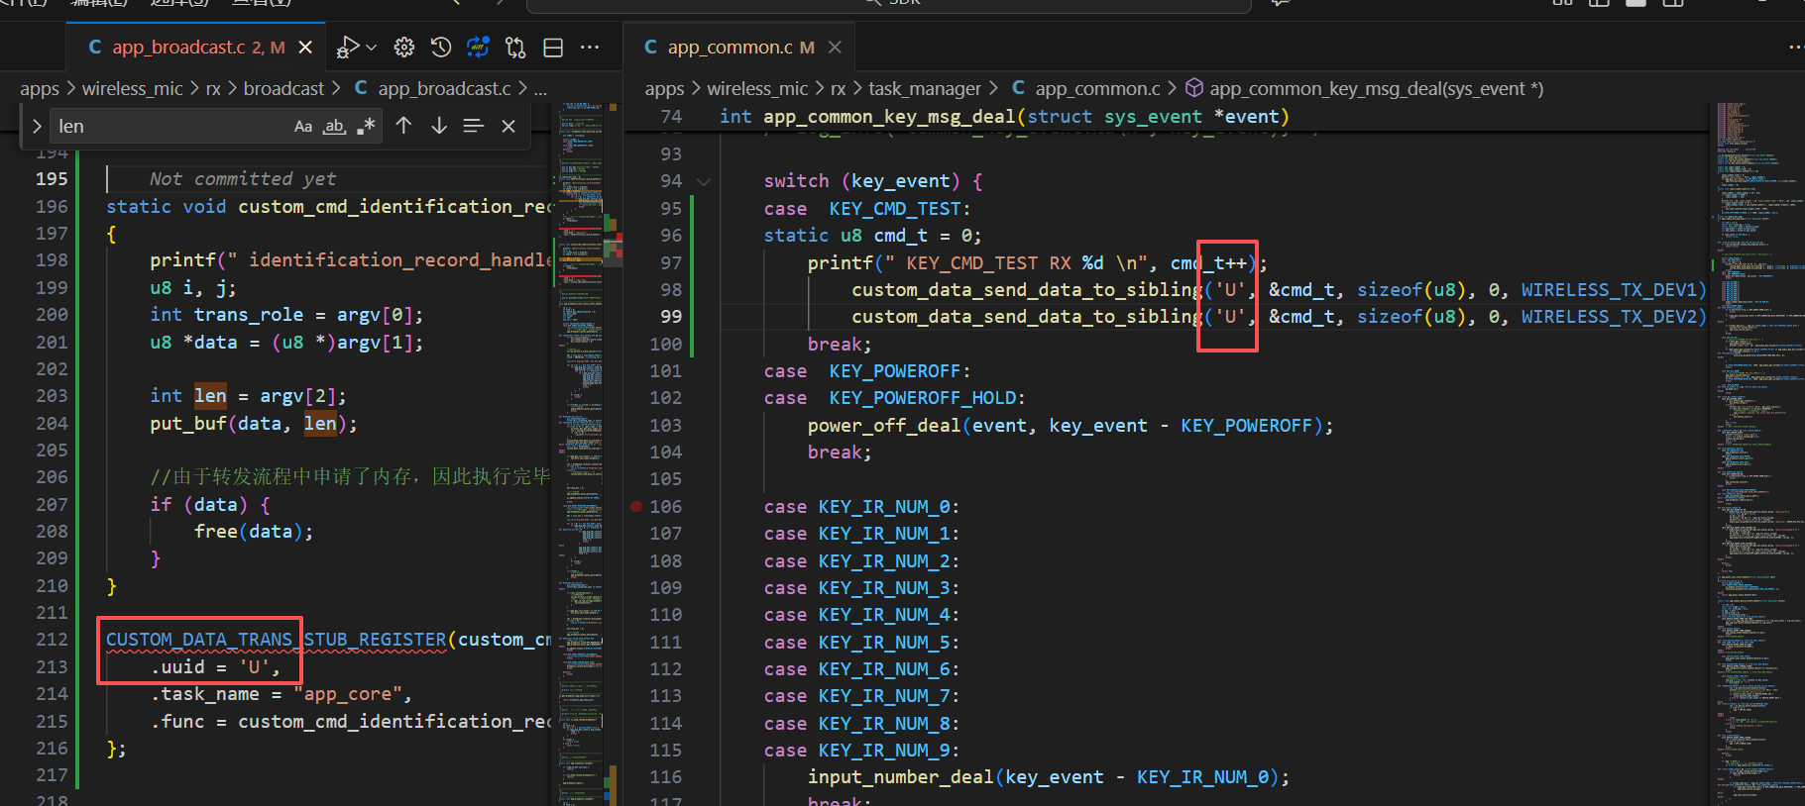Expand the replace field chevron
1805x806 pixels.
(x=37, y=126)
